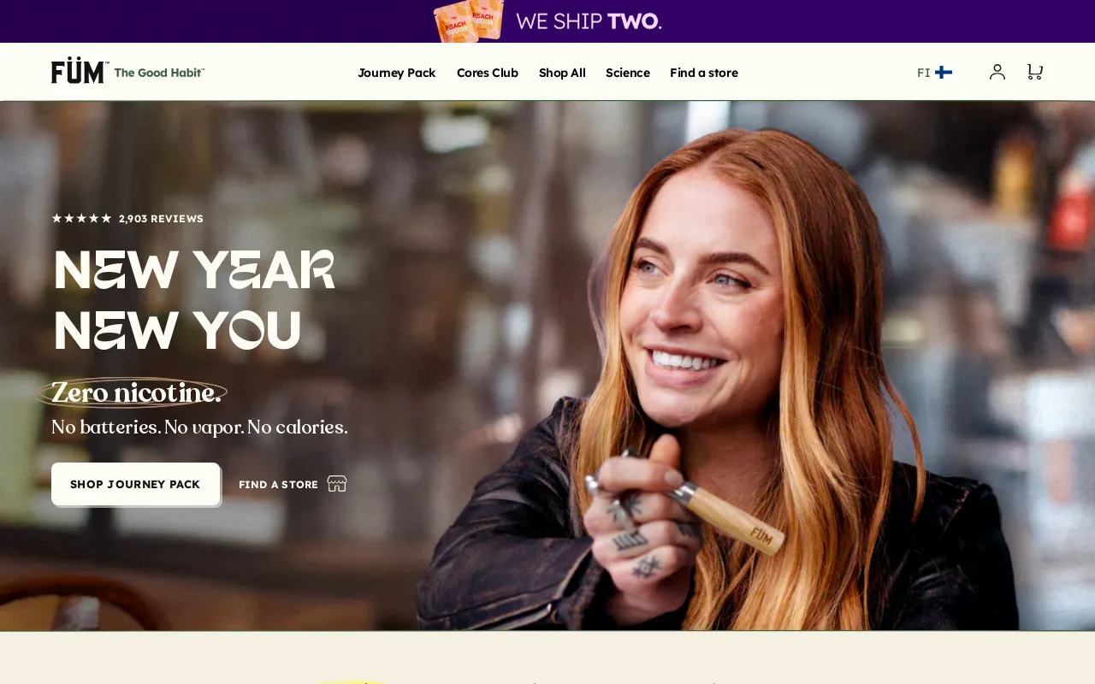Image resolution: width=1095 pixels, height=684 pixels.
Task: Click the five-star rating icons
Action: (82, 219)
